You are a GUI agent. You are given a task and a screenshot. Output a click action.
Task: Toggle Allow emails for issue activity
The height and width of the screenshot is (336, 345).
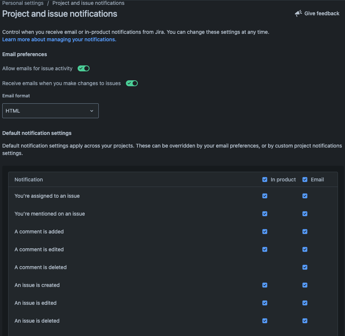84,68
